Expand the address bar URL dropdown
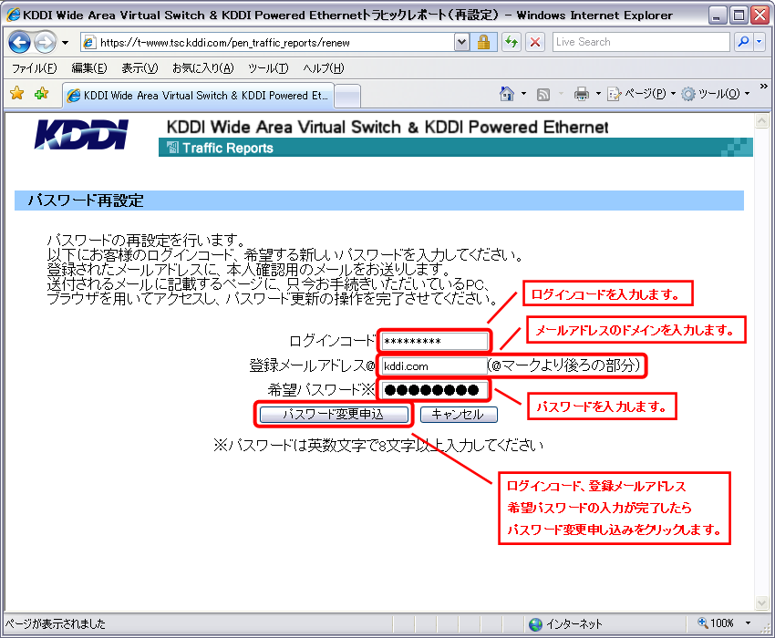The height and width of the screenshot is (638, 775). 461,43
